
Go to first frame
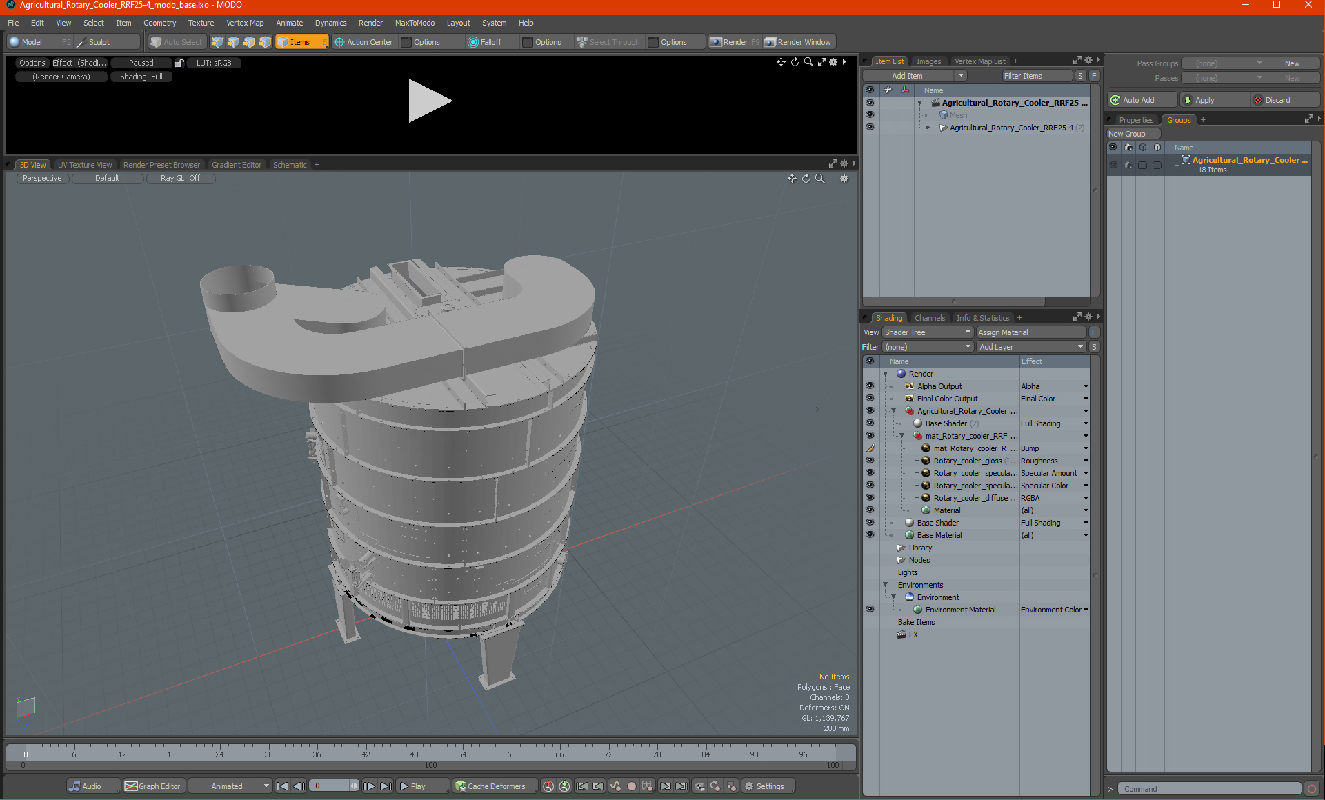tap(282, 786)
